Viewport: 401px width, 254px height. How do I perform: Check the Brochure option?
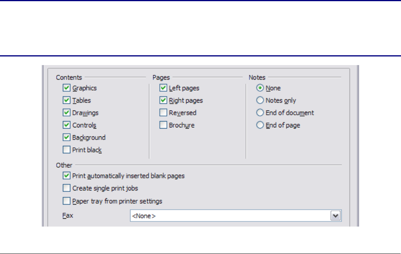pyautogui.click(x=163, y=125)
